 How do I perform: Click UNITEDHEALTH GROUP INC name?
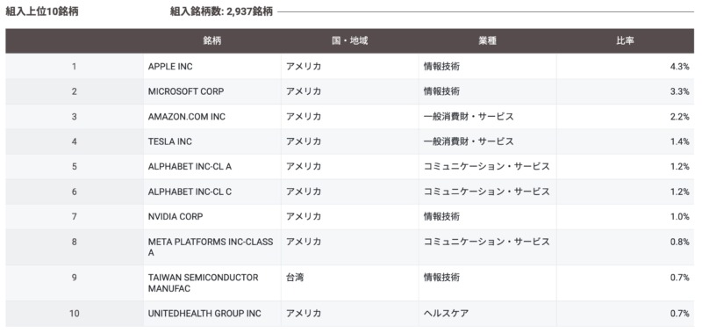pos(204,314)
